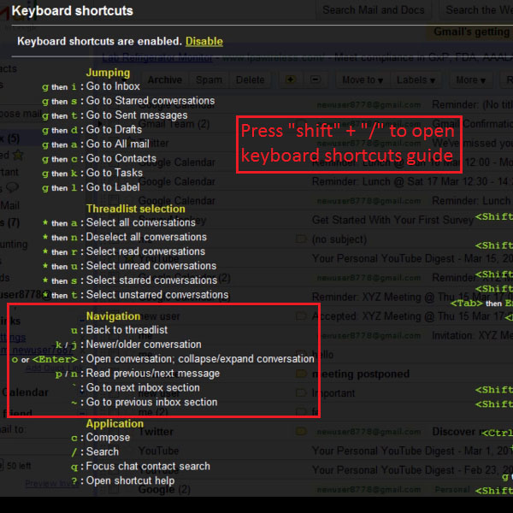The image size is (513, 513).
Task: Click the Add Quick Link link in sidebar
Action: coord(53,368)
